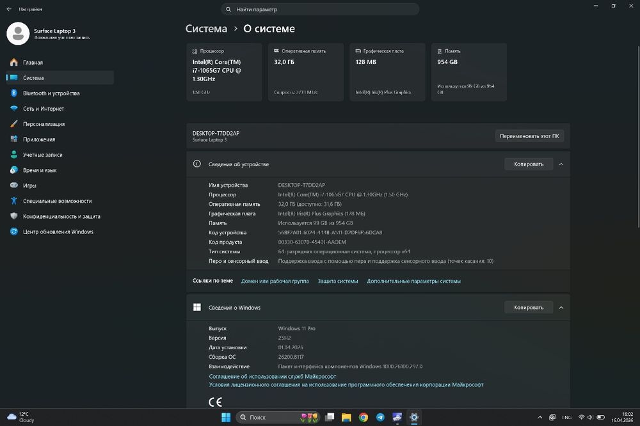Open Защита системы link

[337, 281]
